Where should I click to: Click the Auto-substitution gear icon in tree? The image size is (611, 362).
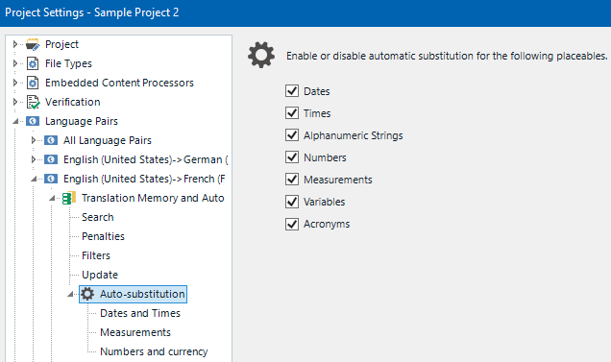pos(87,294)
